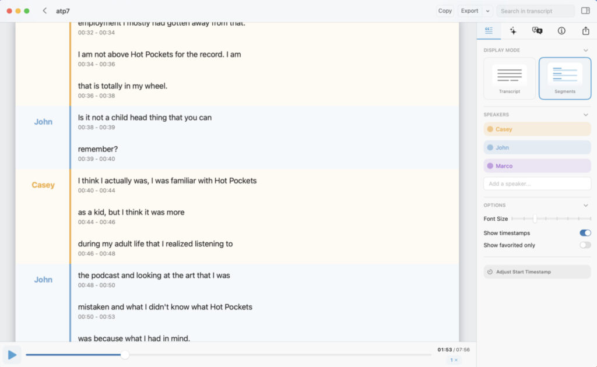Select Transcript display mode
The width and height of the screenshot is (597, 367).
[510, 78]
